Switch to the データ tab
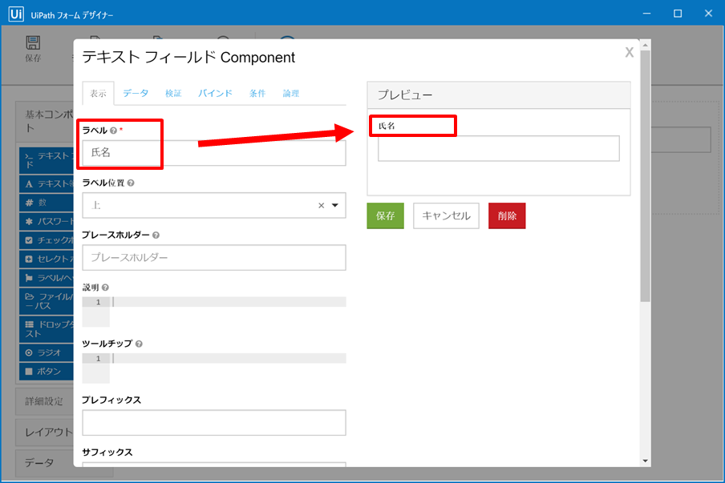The height and width of the screenshot is (483, 725). point(136,93)
